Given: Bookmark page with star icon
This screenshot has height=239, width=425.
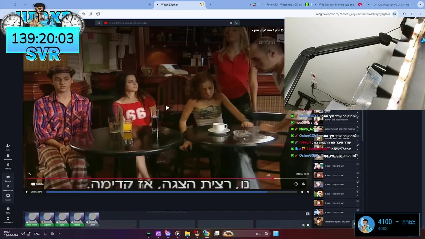Looking at the screenshot, I should [84, 14].
